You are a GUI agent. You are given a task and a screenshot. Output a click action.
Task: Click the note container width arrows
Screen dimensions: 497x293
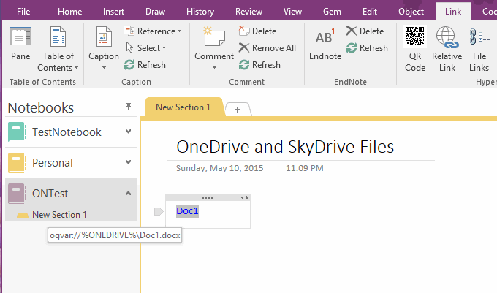[244, 198]
